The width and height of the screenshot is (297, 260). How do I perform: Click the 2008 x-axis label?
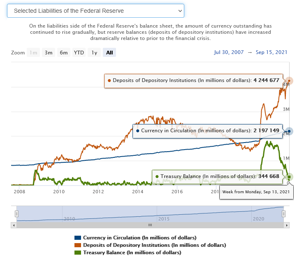[x=19, y=192]
